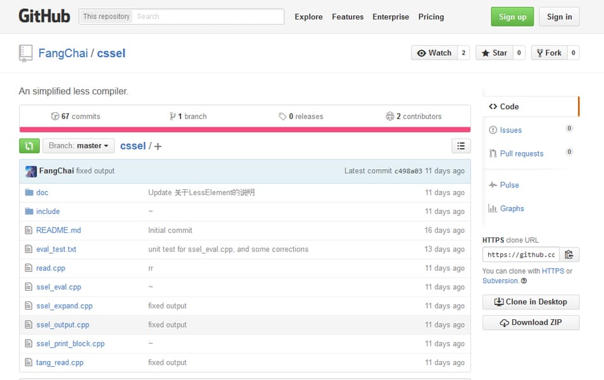Open the Issues tab in sidebar
Image resolution: width=604 pixels, height=380 pixels.
(x=510, y=130)
